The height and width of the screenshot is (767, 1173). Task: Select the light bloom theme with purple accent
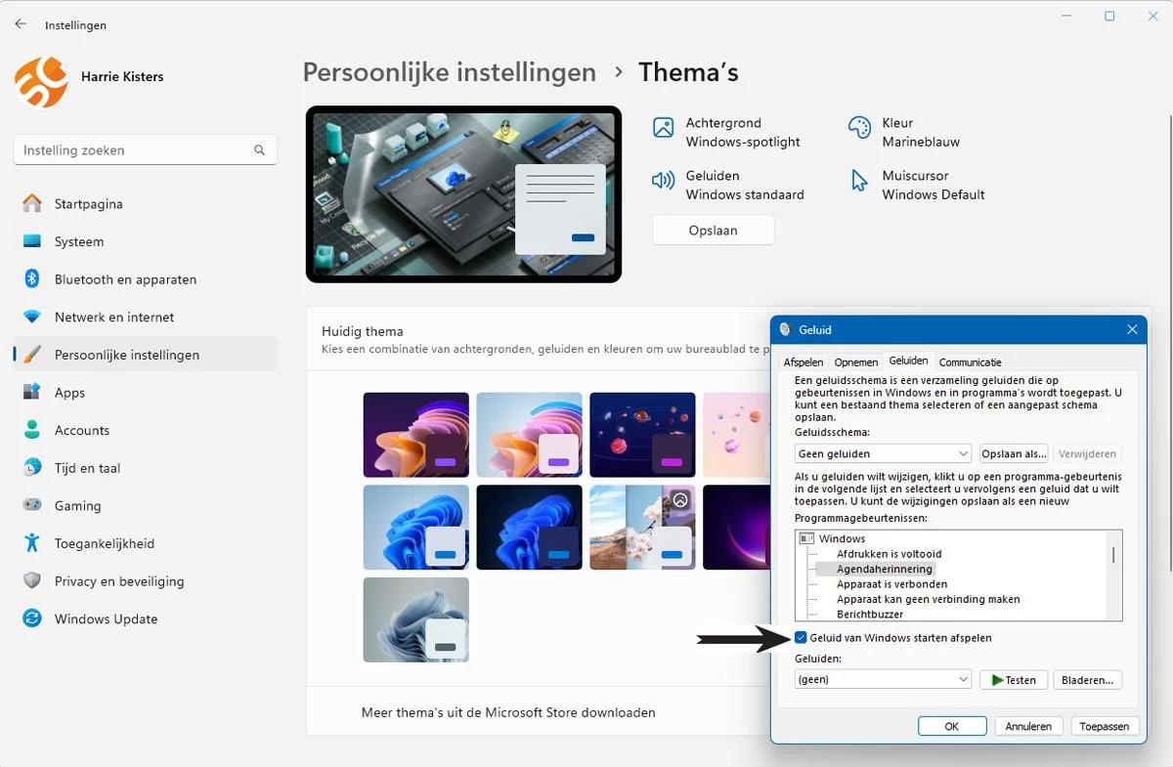click(x=529, y=435)
